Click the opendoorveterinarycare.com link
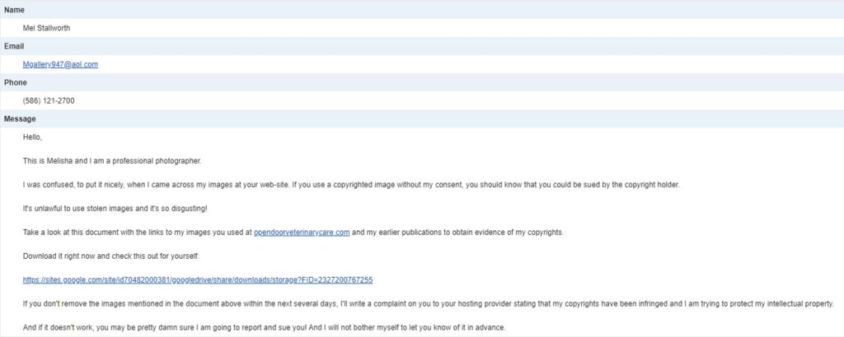The width and height of the screenshot is (844, 337). coord(302,233)
